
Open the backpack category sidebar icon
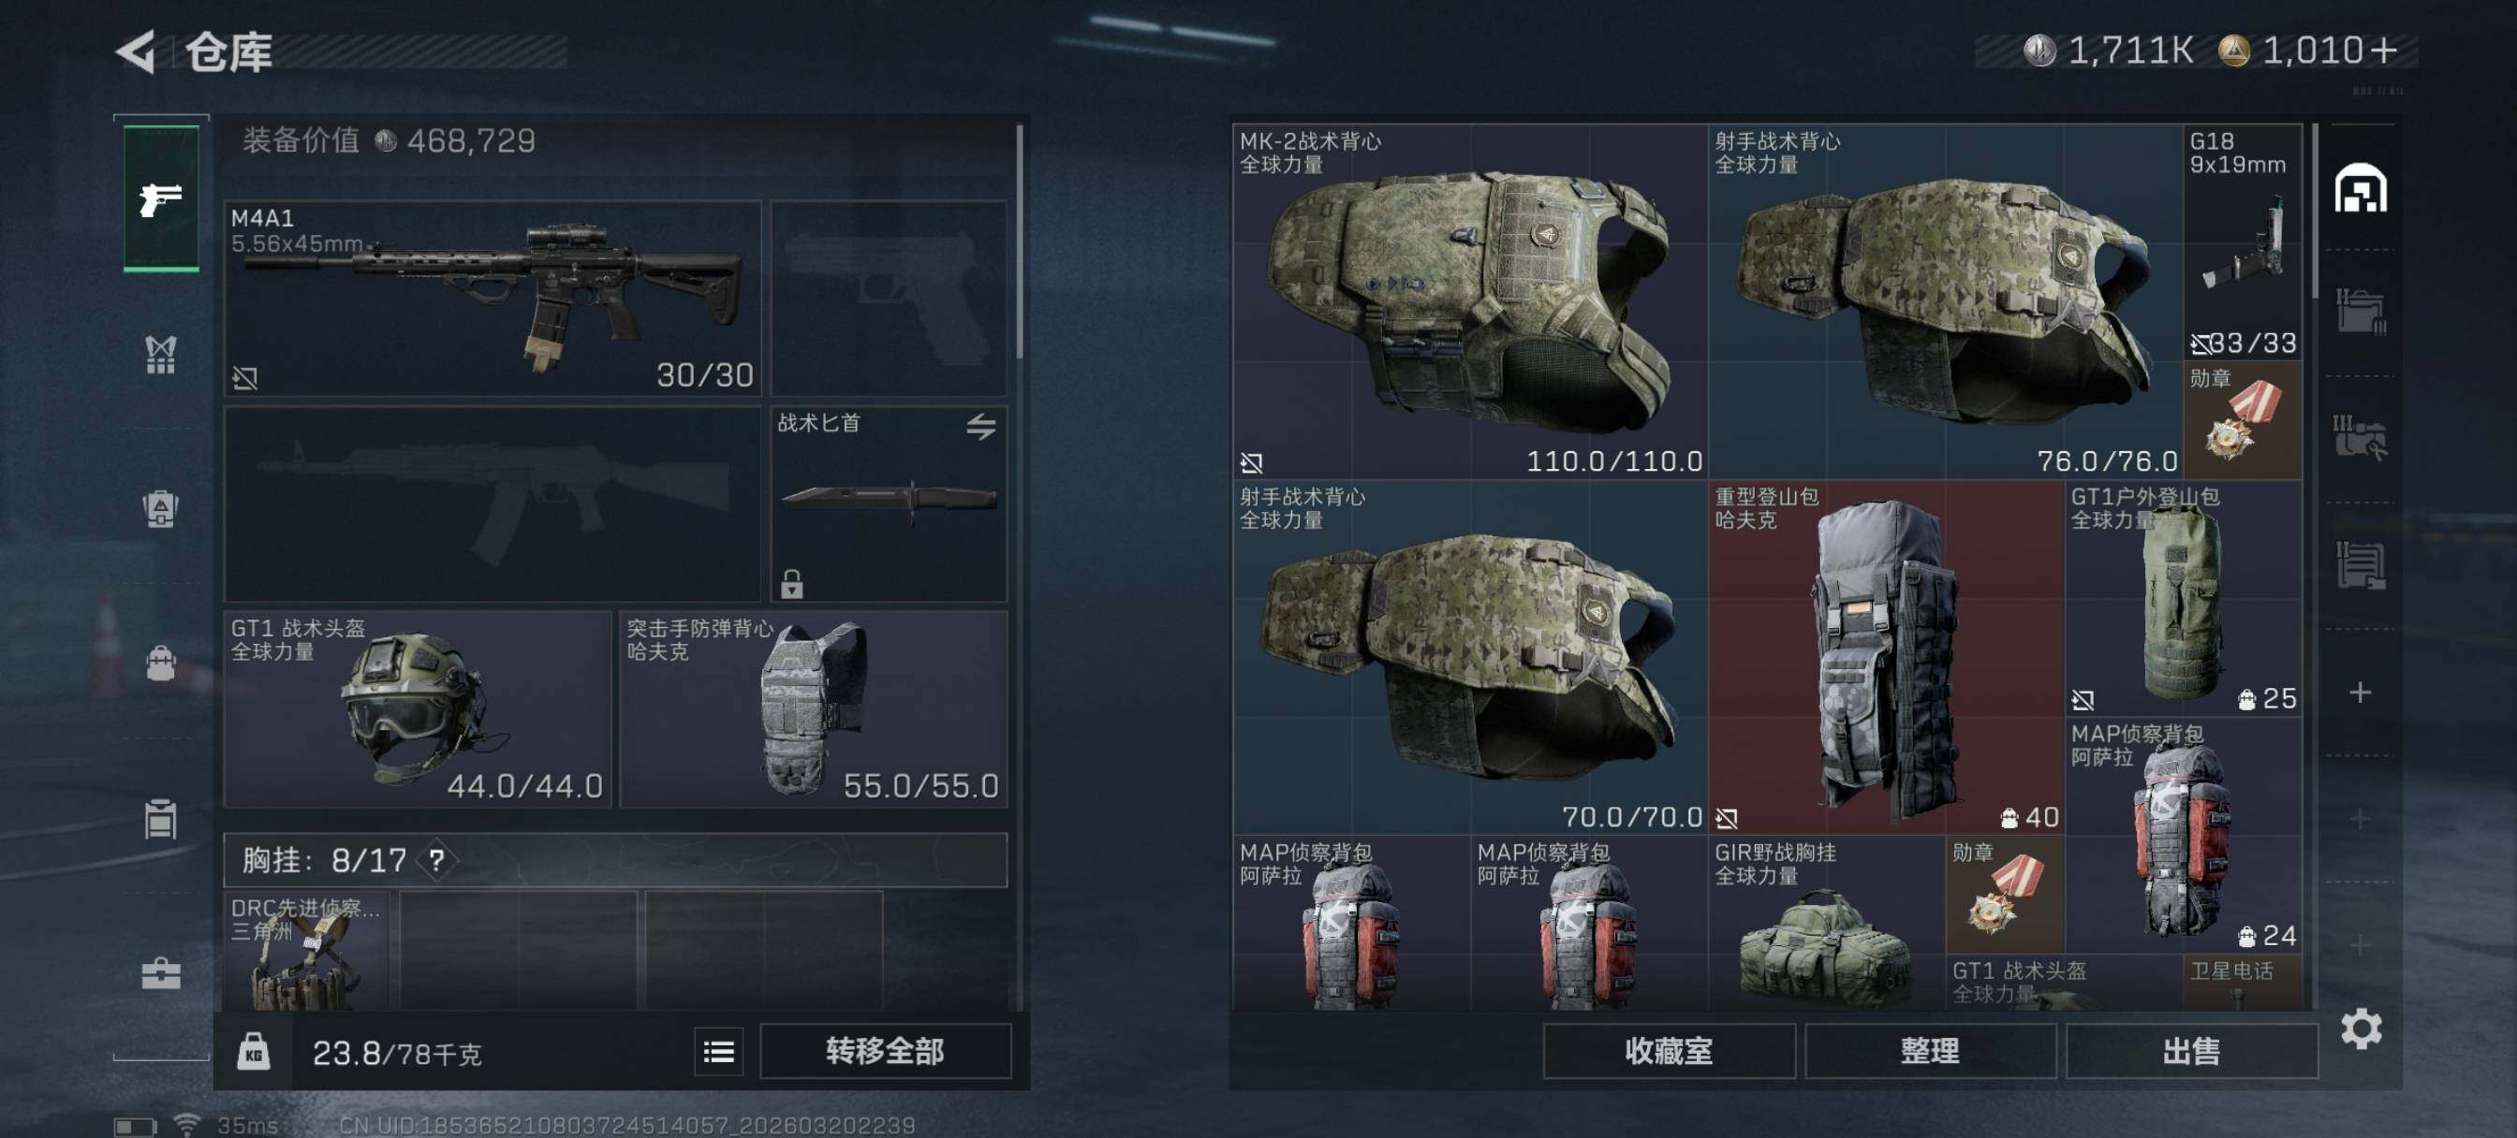click(161, 509)
